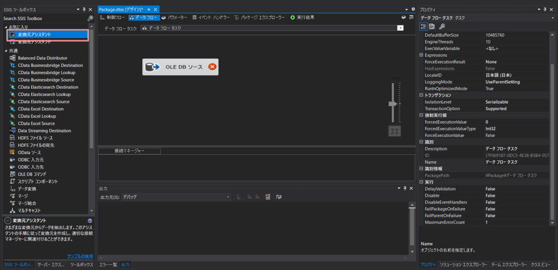Image resolution: width=558 pixels, height=270 pixels.
Task: Click the サンプルの検索 link
Action: tap(80, 256)
